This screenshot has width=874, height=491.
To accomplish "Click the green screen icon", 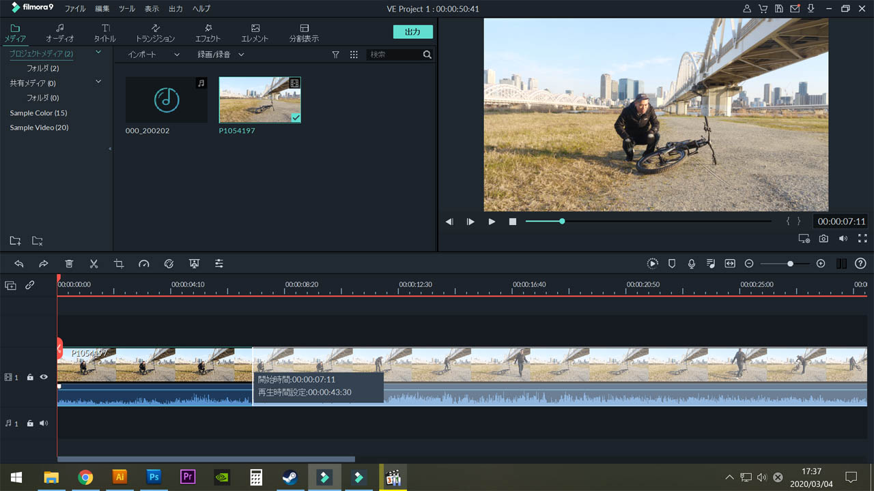I will (194, 263).
